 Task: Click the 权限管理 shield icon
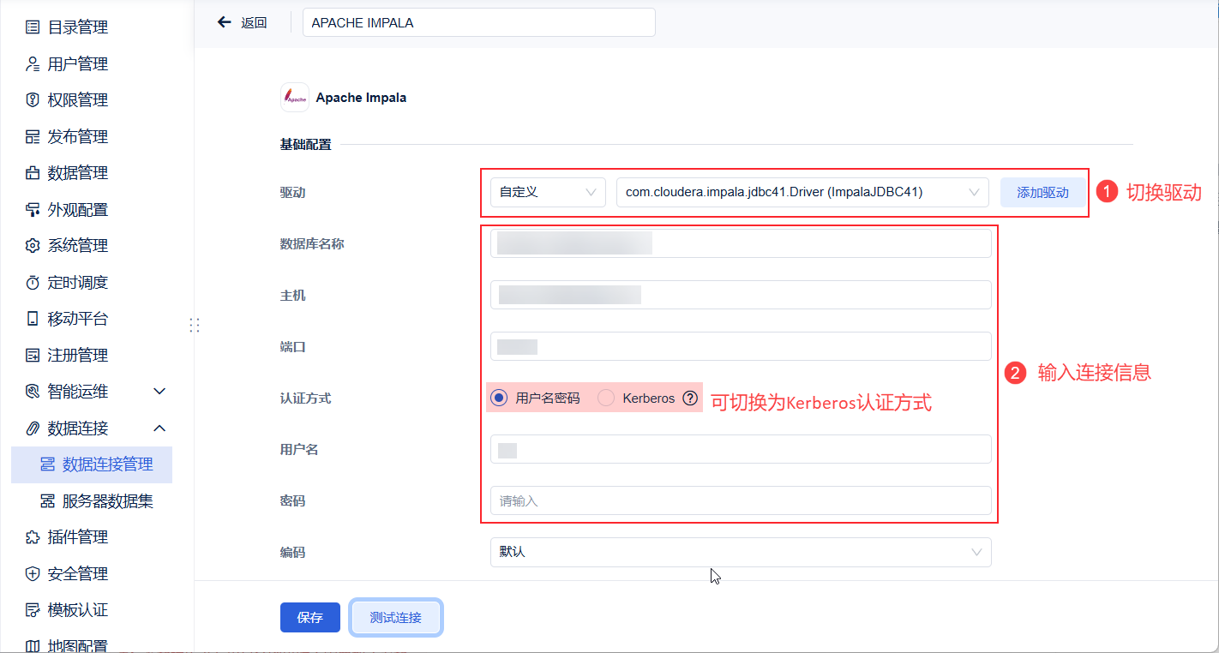[x=33, y=100]
